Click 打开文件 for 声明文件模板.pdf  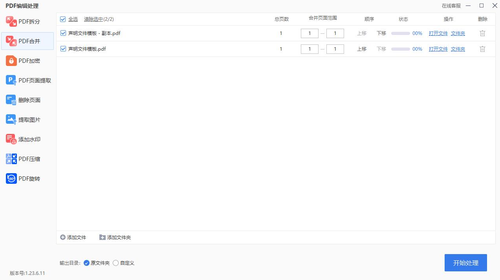click(x=438, y=49)
